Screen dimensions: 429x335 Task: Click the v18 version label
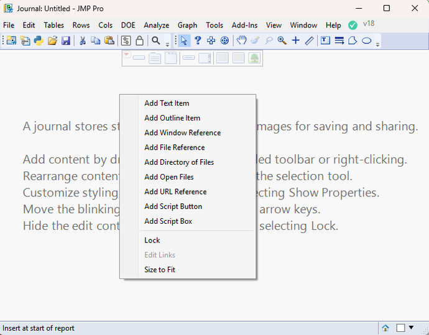369,24
